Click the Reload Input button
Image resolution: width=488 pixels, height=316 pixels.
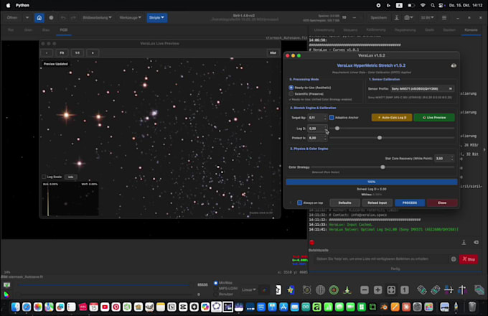377,203
